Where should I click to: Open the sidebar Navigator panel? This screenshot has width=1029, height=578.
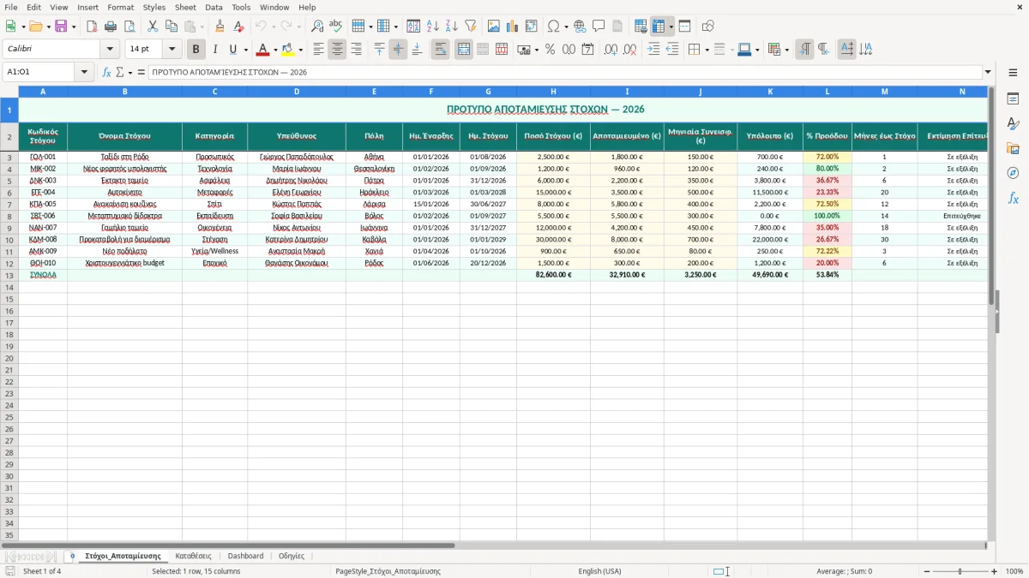1013,173
